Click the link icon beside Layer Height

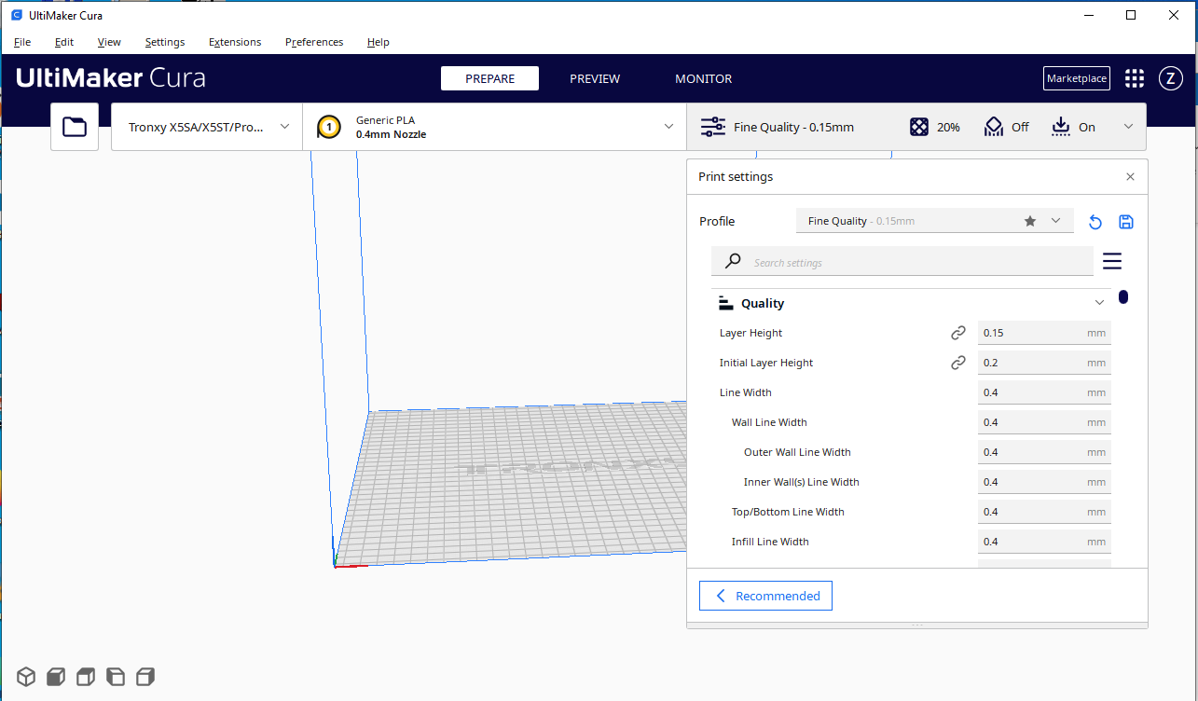(957, 333)
